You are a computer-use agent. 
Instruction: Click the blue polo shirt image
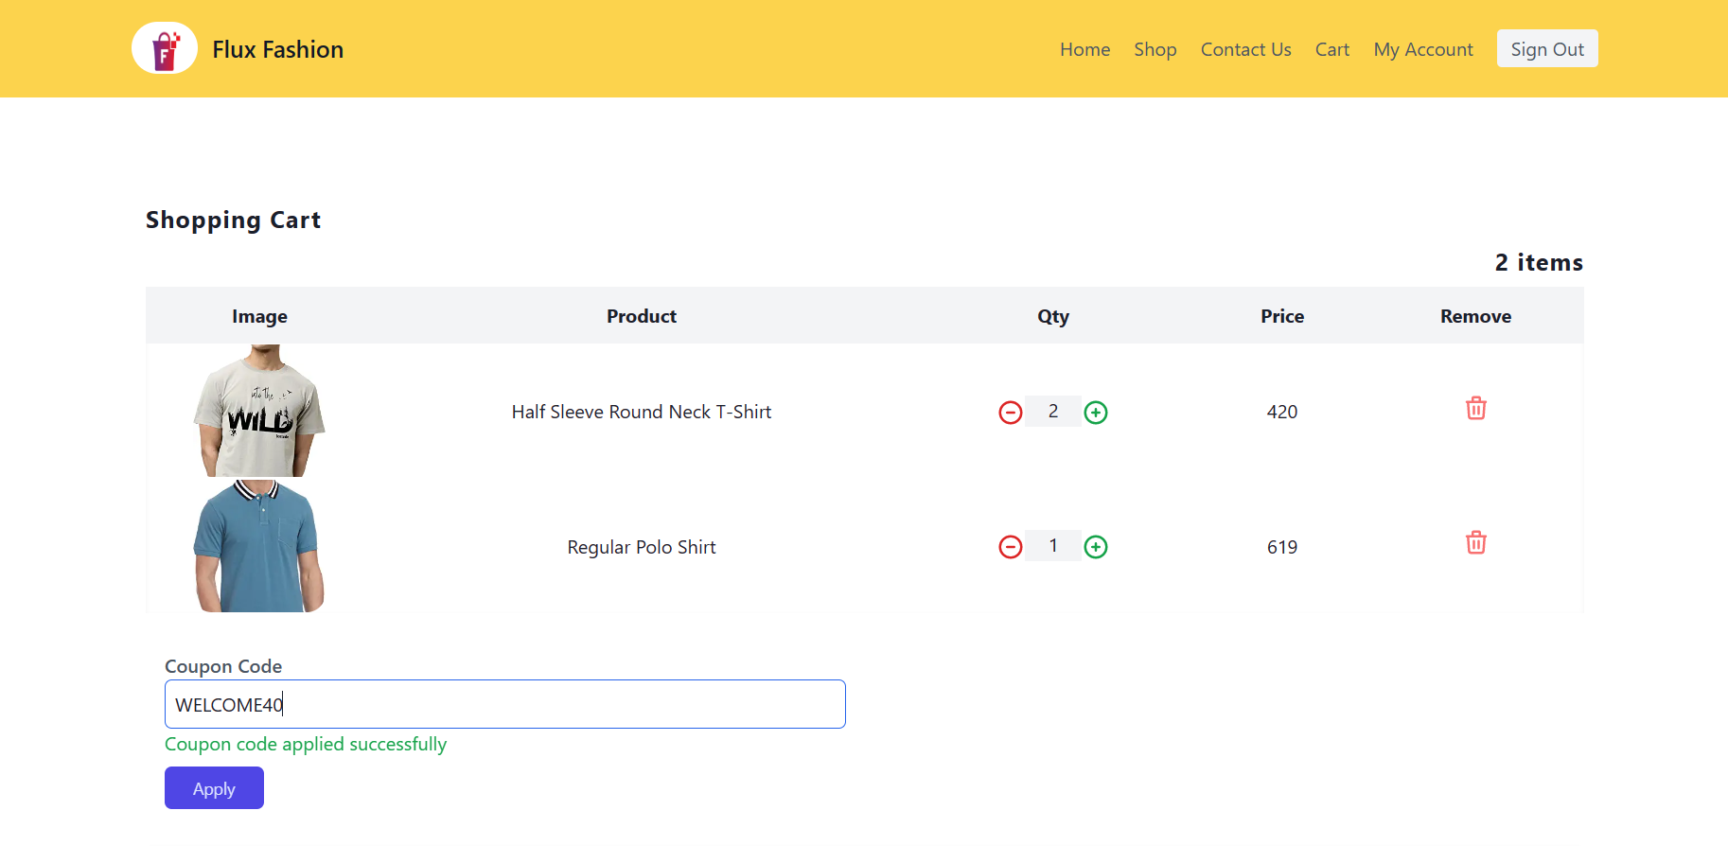click(259, 546)
